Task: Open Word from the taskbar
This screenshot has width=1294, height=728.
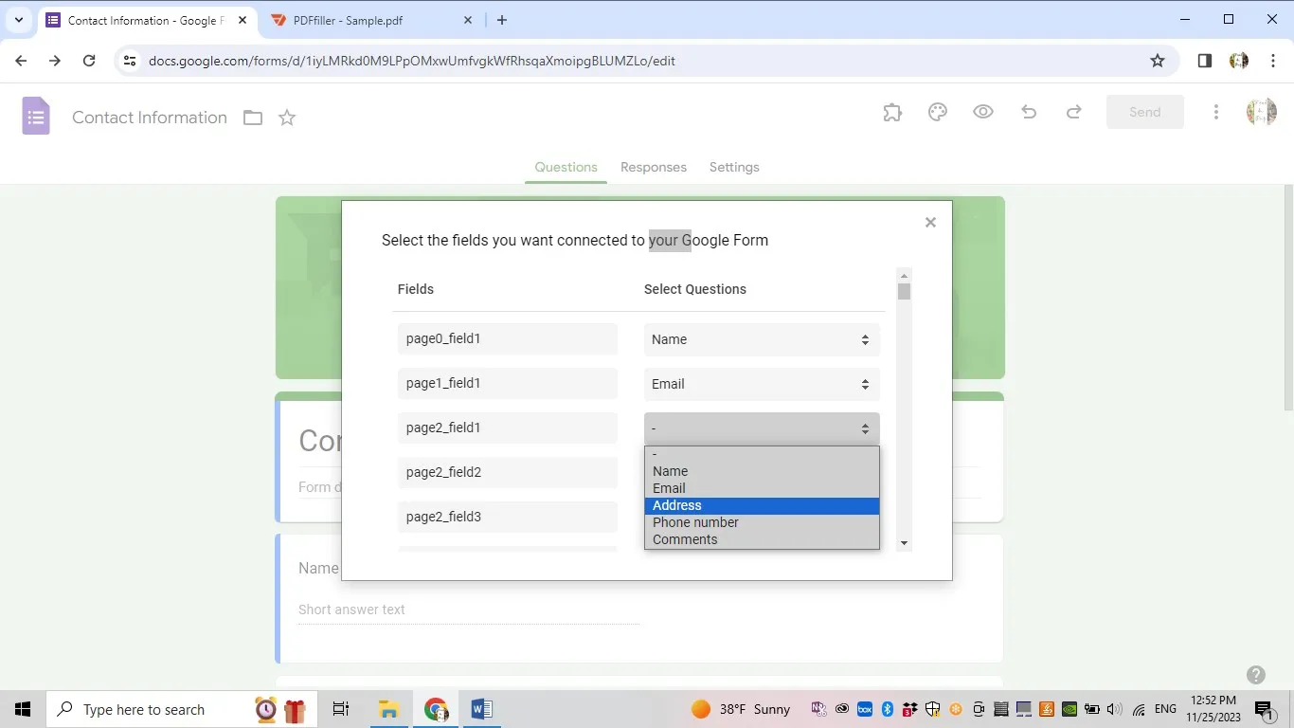Action: click(482, 709)
